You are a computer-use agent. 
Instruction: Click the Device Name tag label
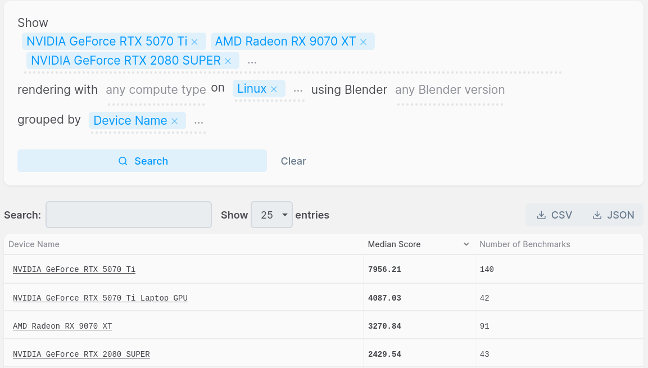coord(130,121)
